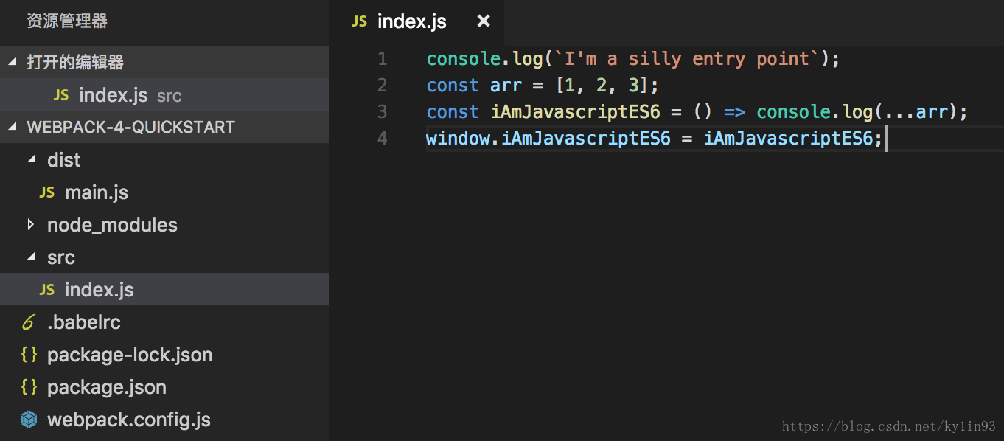
Task: Collapse the dist folder arrow
Action: [x=31, y=159]
